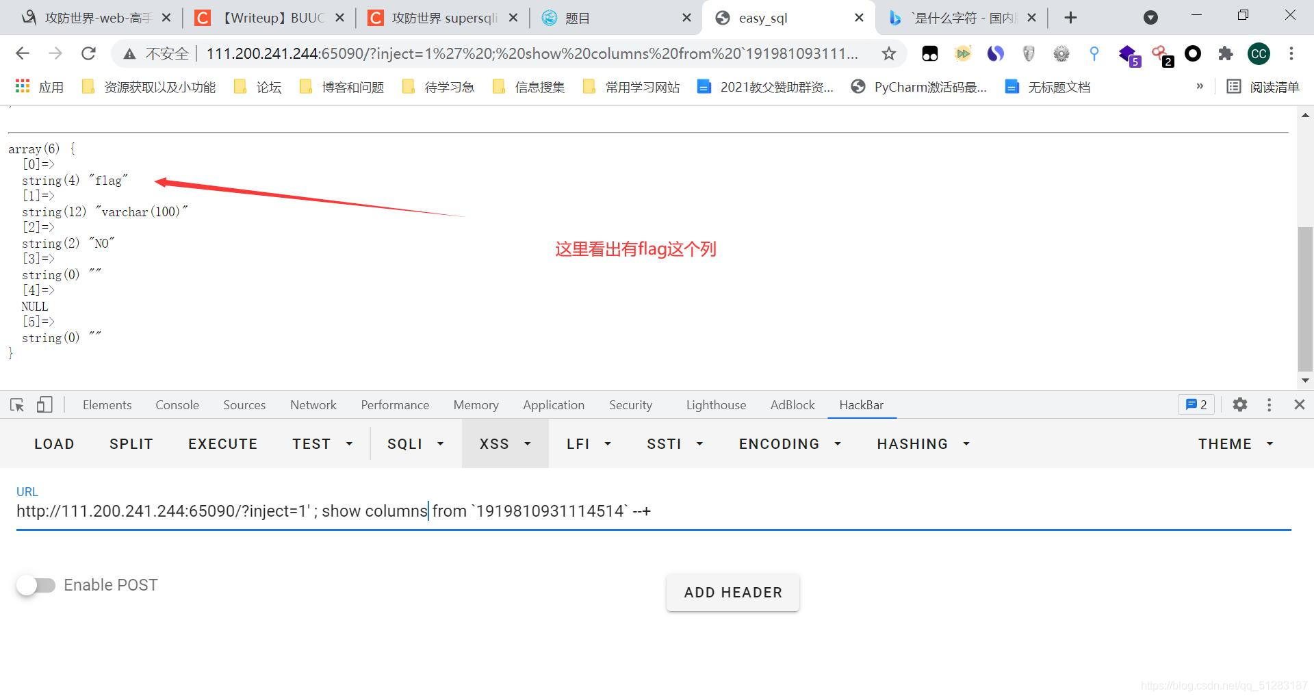Click the HackBar URL input field
This screenshot has width=1314, height=698.
coord(654,511)
